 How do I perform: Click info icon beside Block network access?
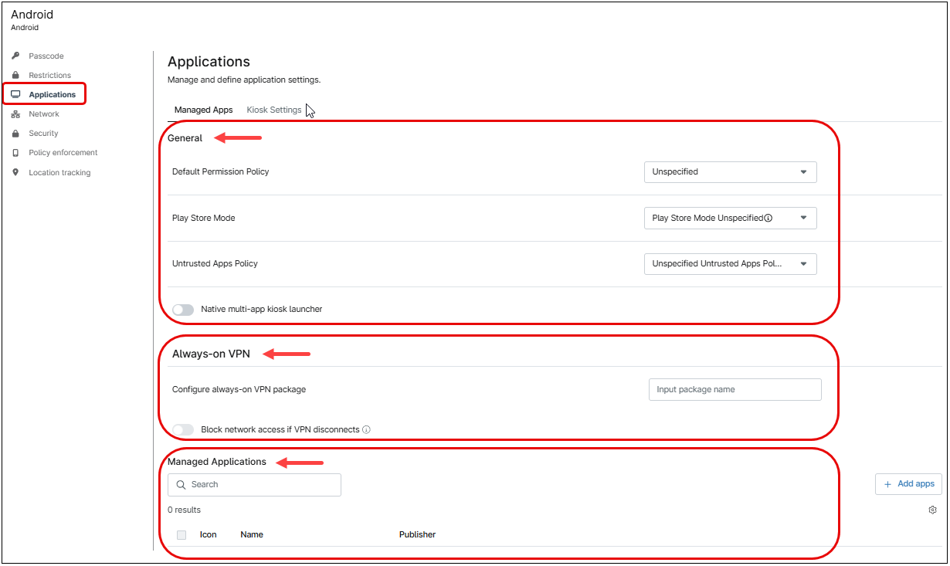366,430
